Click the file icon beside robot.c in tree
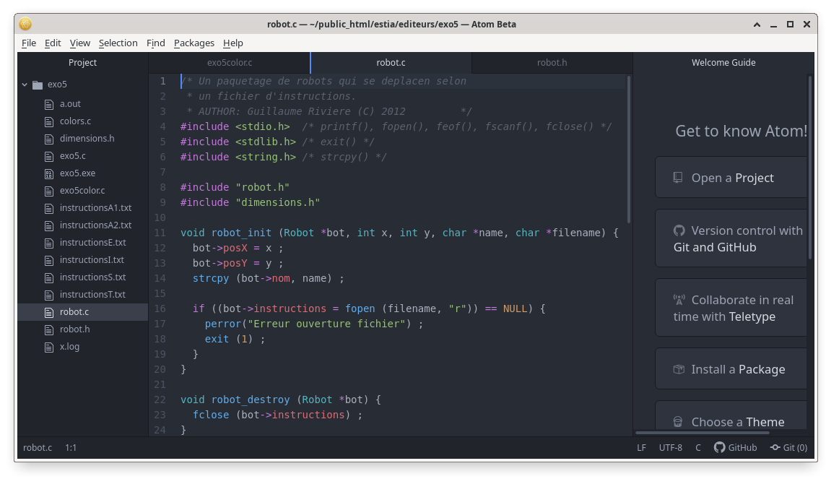 pyautogui.click(x=49, y=312)
